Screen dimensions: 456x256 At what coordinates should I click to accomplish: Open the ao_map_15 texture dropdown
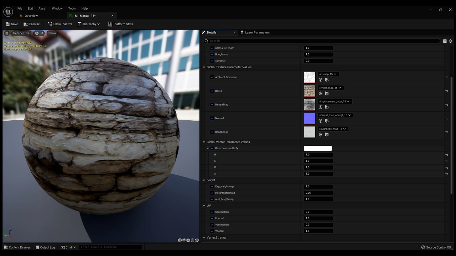[x=328, y=74]
